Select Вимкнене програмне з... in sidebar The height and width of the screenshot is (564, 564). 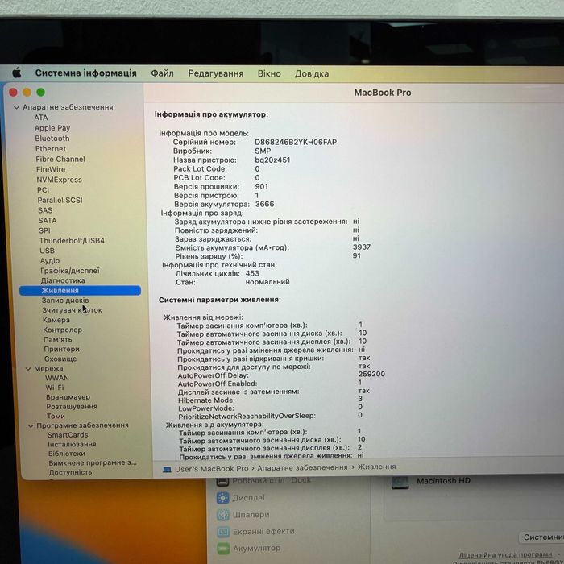point(93,463)
